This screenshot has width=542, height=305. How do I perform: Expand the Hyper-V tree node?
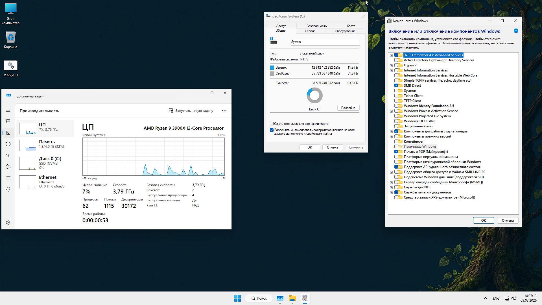[391, 66]
